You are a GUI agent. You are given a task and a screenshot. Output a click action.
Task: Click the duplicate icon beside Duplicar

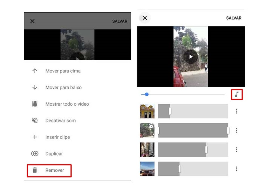pyautogui.click(x=35, y=153)
